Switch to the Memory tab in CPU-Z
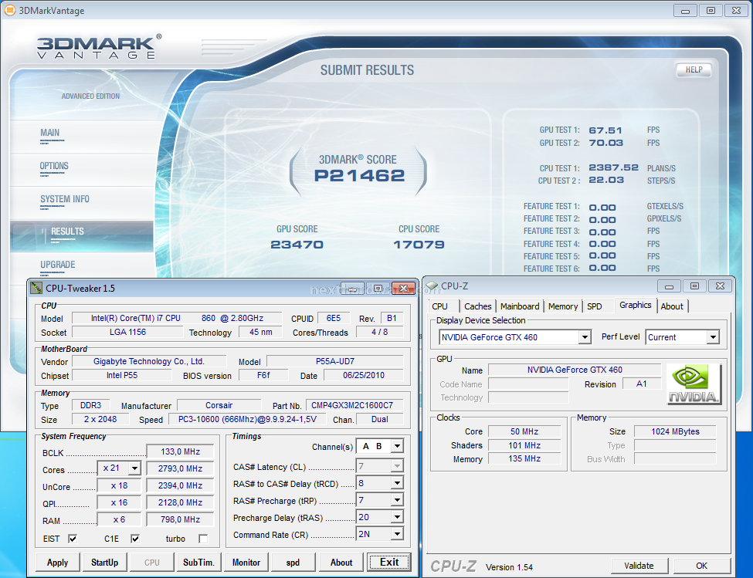The image size is (753, 578). pyautogui.click(x=563, y=306)
